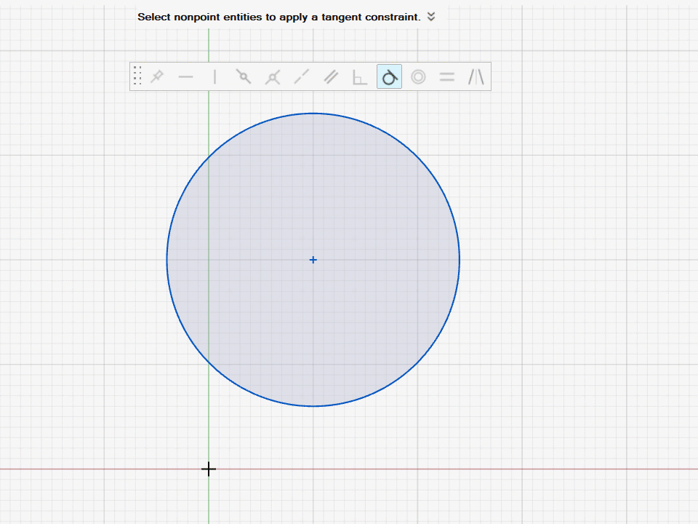
Task: Click the circle's center point marker
Action: (313, 260)
